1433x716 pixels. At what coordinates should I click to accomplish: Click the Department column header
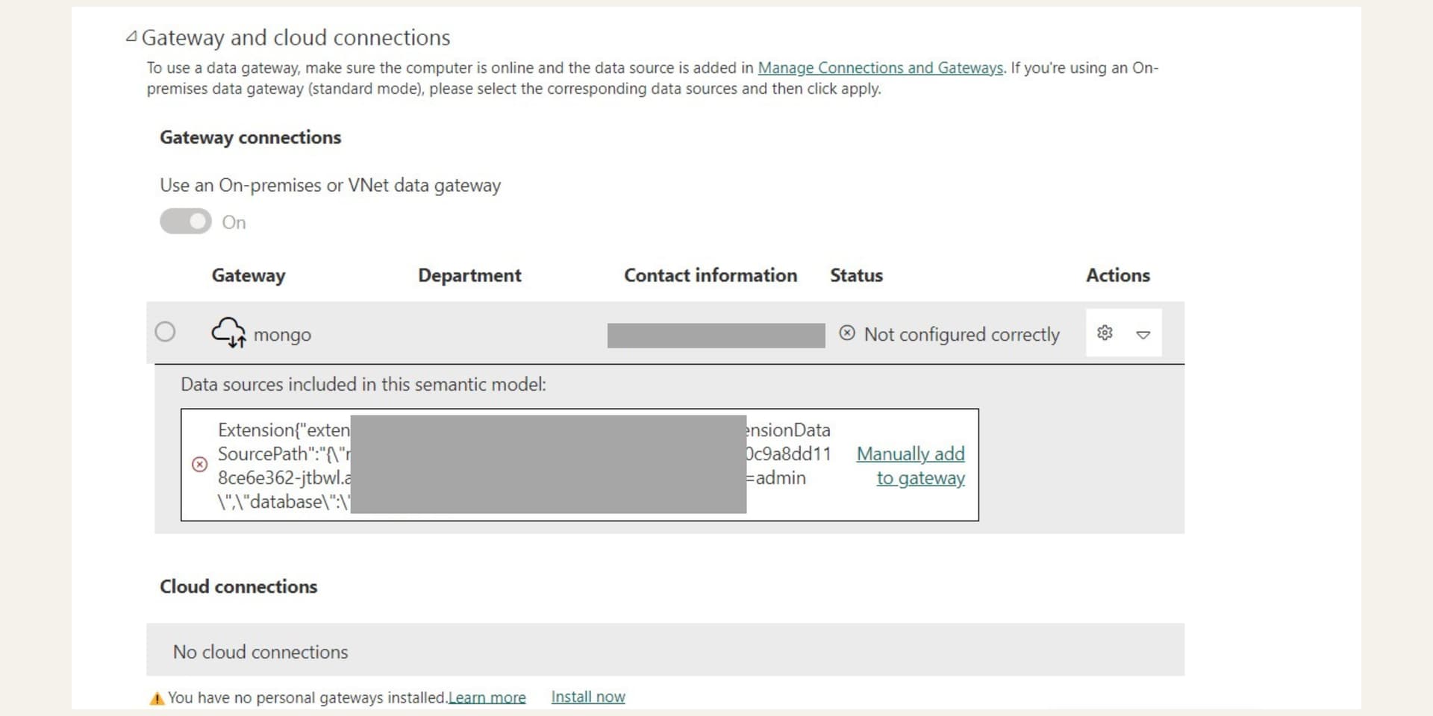tap(469, 275)
